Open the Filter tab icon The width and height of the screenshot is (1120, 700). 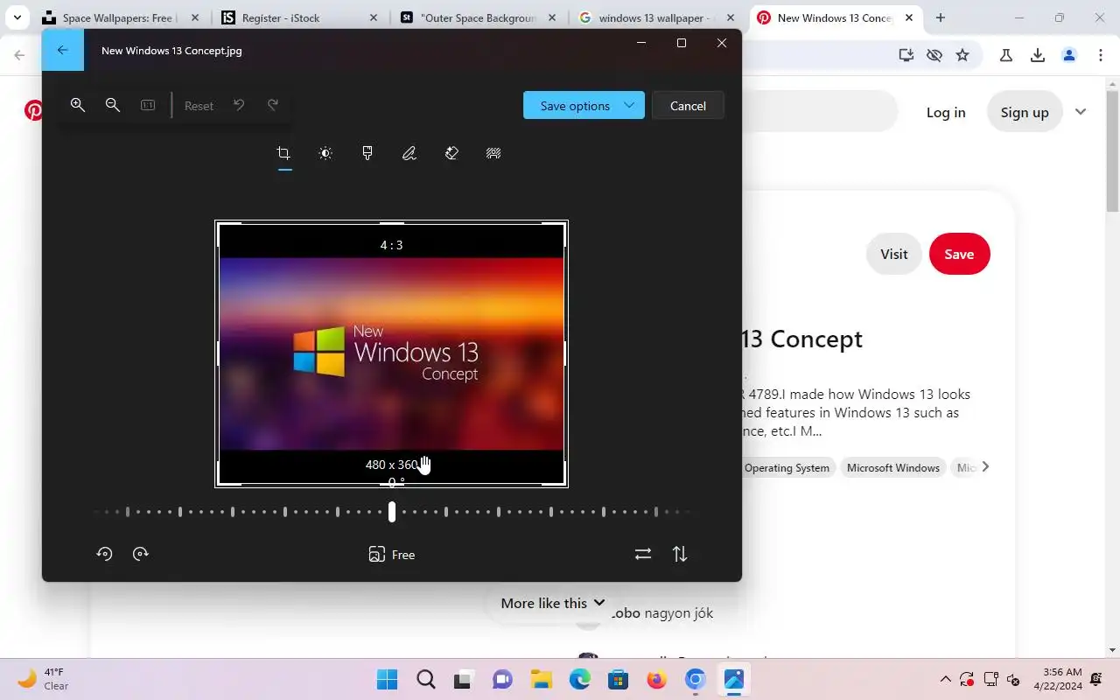pos(367,153)
